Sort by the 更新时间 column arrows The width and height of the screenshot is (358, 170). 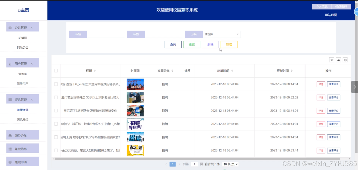tap(291, 71)
